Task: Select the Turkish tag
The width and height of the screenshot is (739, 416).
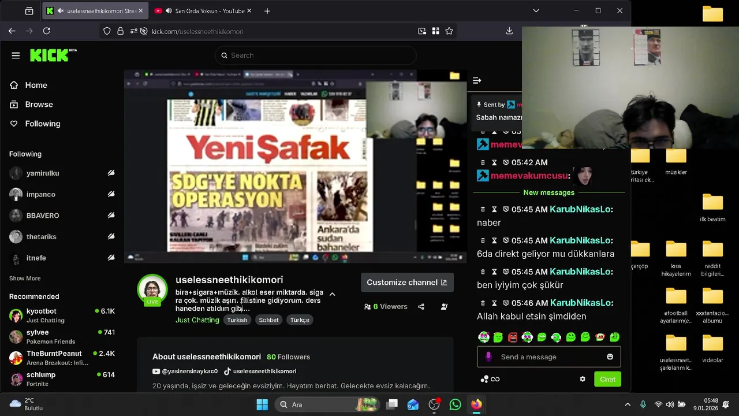Action: tap(237, 320)
